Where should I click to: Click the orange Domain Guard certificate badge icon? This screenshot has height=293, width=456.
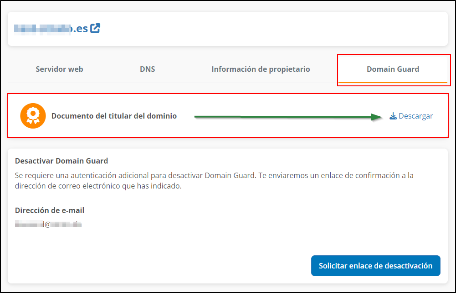[x=33, y=115]
